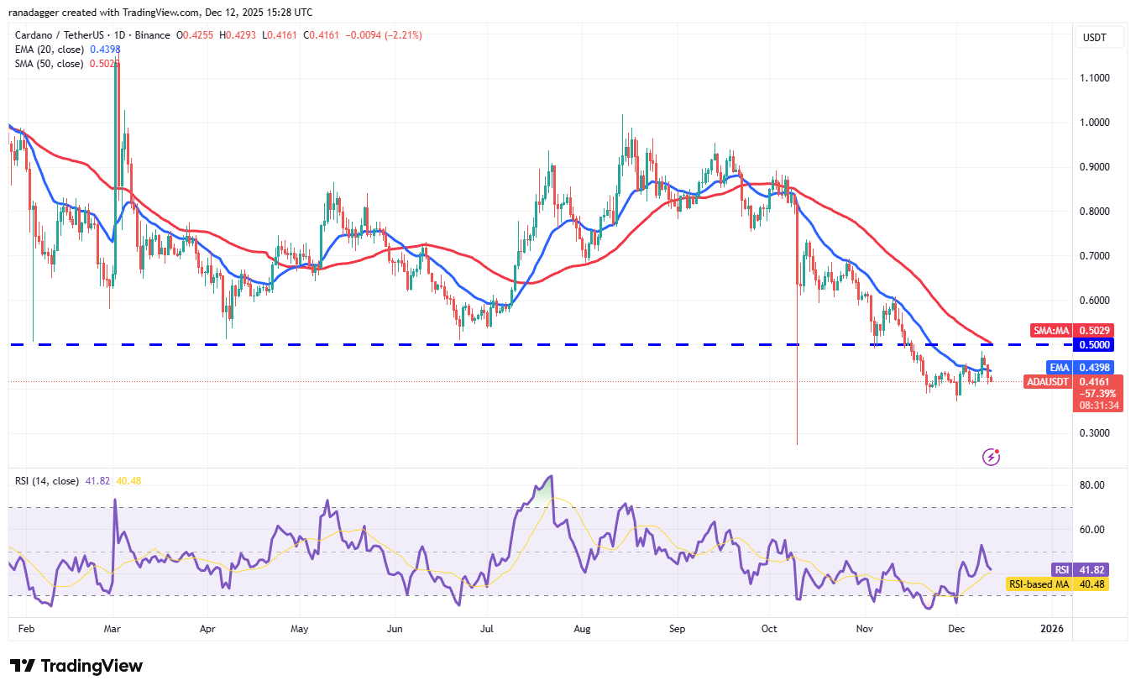This screenshot has width=1136, height=691.
Task: Switch to the 2026 section on date axis
Action: 1051,628
